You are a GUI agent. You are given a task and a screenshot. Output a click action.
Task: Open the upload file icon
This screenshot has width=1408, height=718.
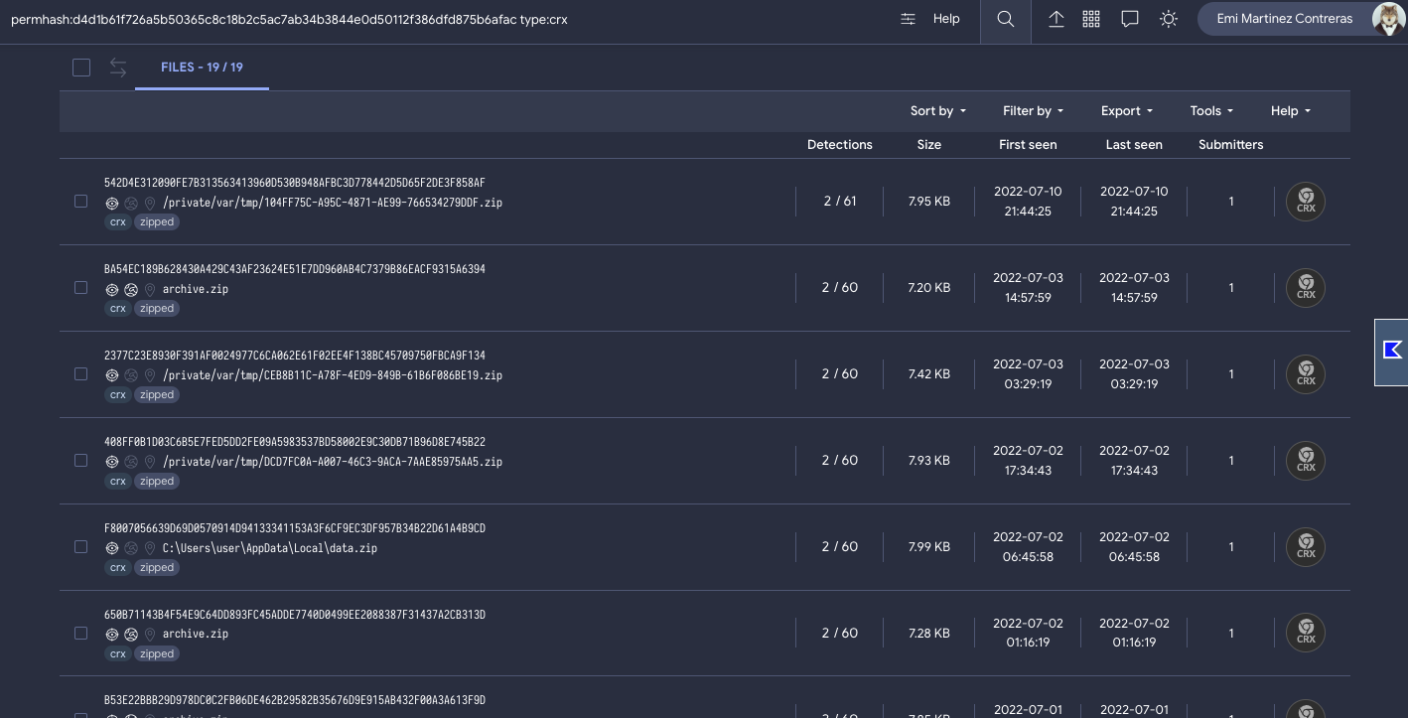(x=1056, y=19)
